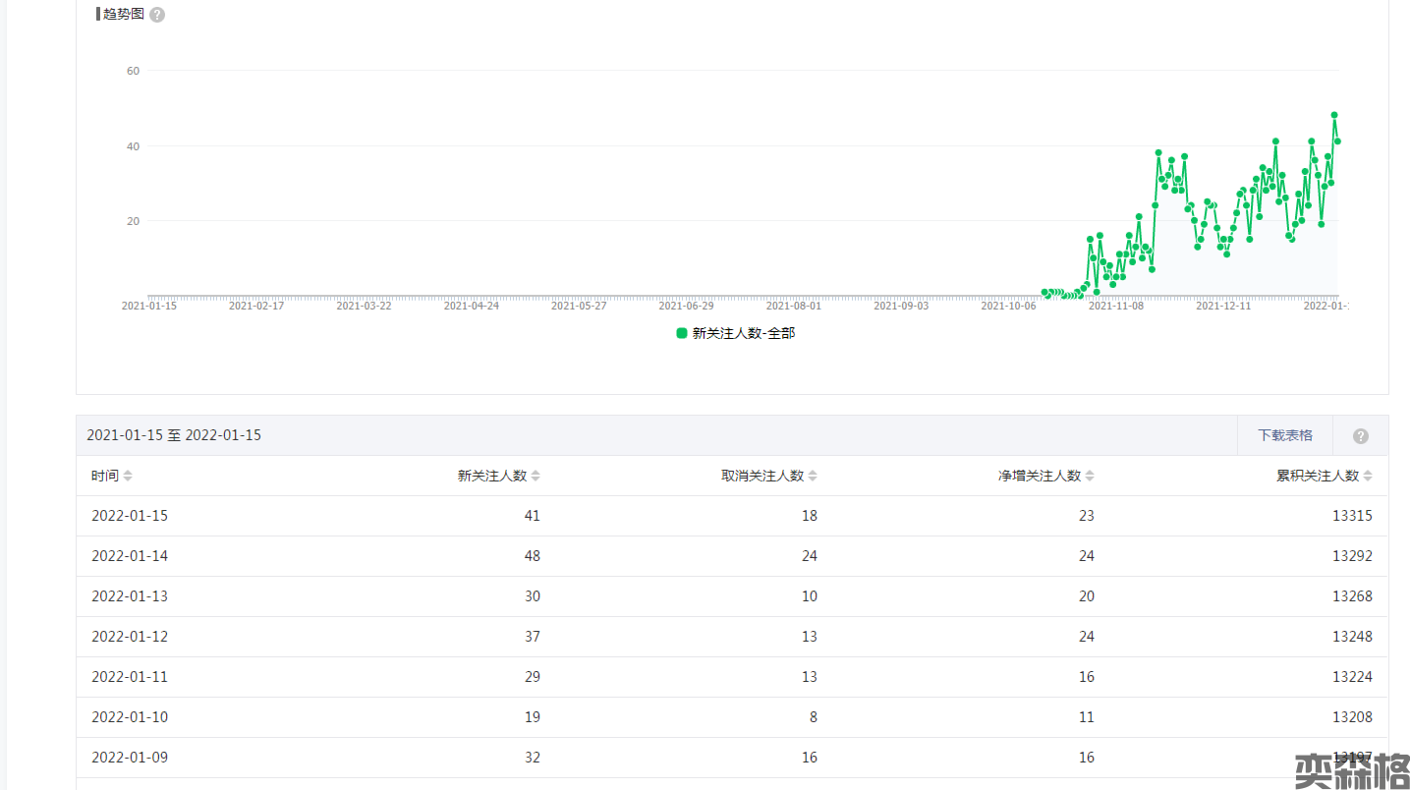
Task: Click the 2022-01-09 row date cell
Action: pos(130,758)
